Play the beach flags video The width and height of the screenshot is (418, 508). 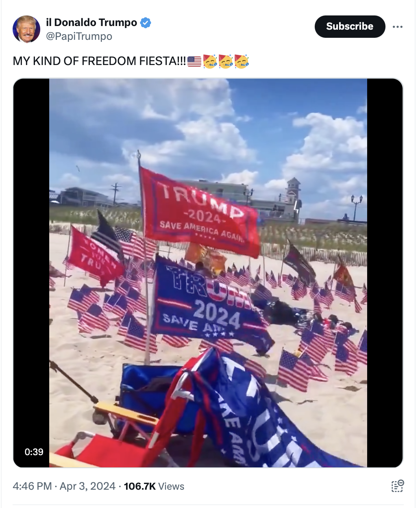(x=208, y=273)
